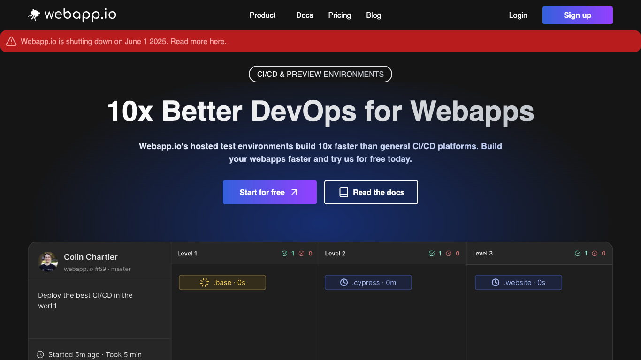Click the red failure icon in Level 2

[449, 254]
